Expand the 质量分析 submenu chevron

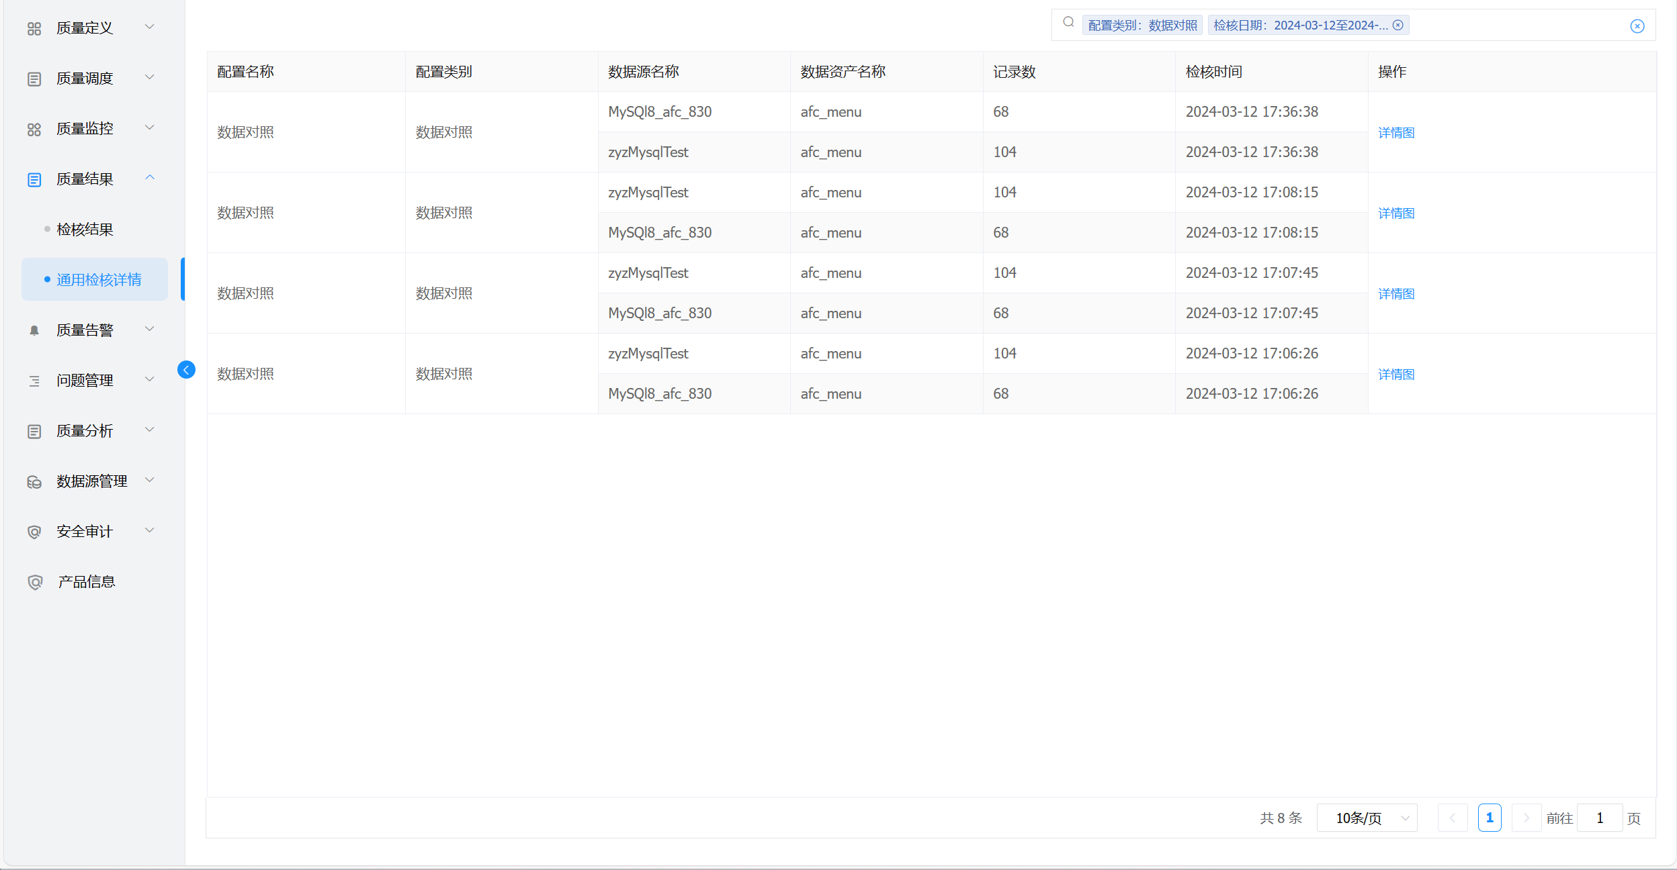tap(150, 430)
